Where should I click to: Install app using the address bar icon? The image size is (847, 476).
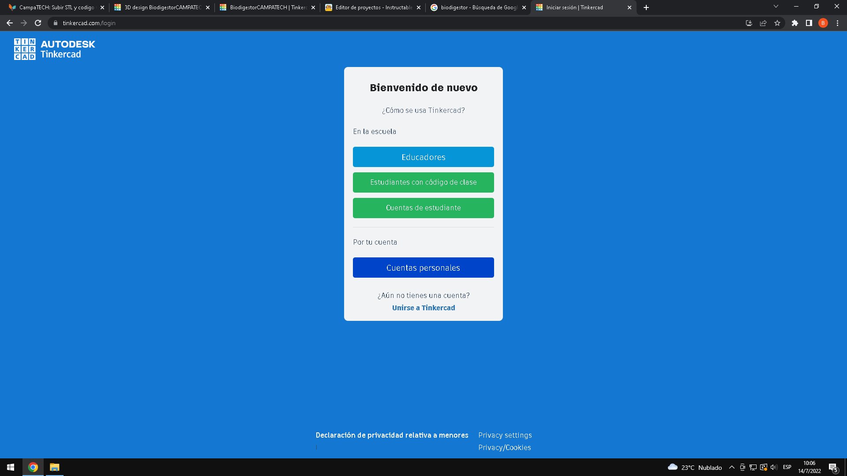(749, 23)
